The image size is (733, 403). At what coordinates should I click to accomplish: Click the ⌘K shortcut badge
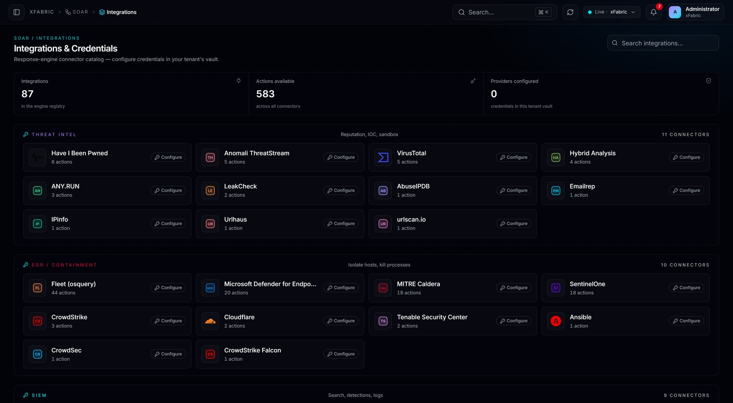point(543,12)
